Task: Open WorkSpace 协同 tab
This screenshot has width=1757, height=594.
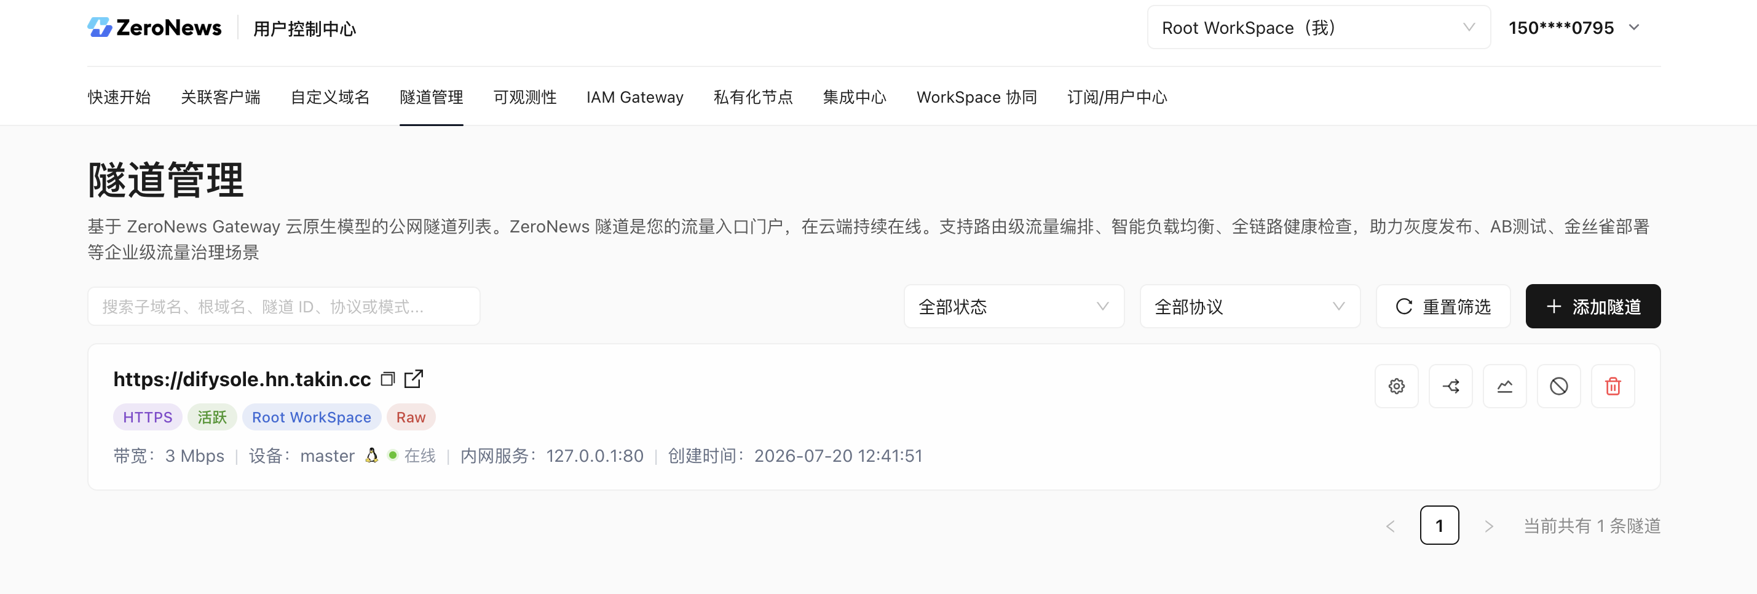Action: pos(977,97)
